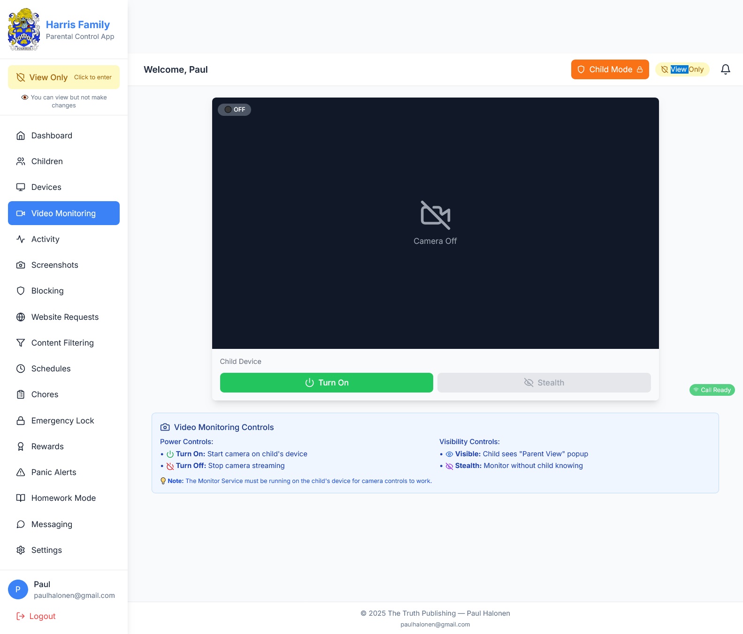Open the Dashboard page
The image size is (743, 634).
coord(64,136)
